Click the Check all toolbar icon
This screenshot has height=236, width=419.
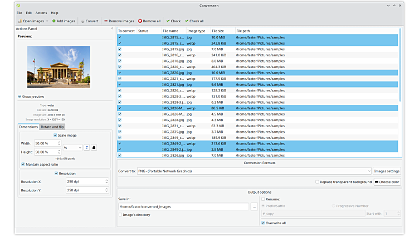point(187,21)
